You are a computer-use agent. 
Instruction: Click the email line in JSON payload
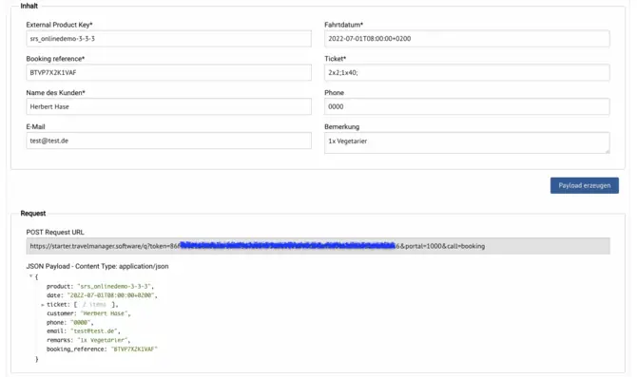click(x=84, y=331)
